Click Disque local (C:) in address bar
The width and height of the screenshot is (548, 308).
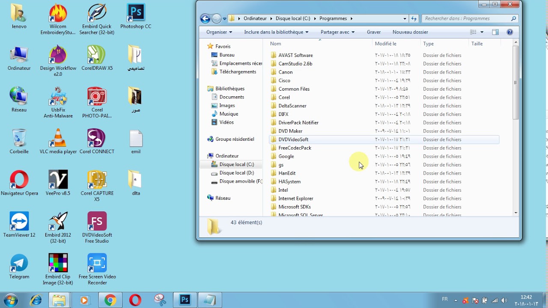click(293, 19)
